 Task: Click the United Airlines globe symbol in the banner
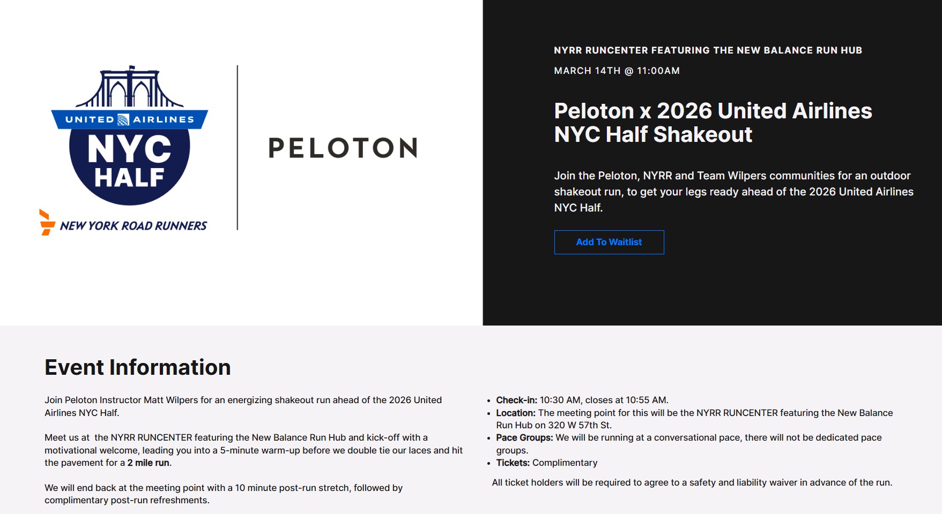coord(124,119)
